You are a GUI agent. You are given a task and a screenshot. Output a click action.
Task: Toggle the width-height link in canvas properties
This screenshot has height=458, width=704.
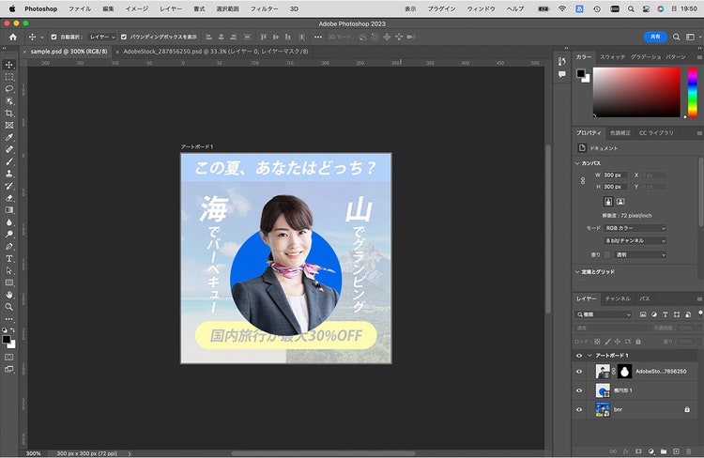point(583,180)
